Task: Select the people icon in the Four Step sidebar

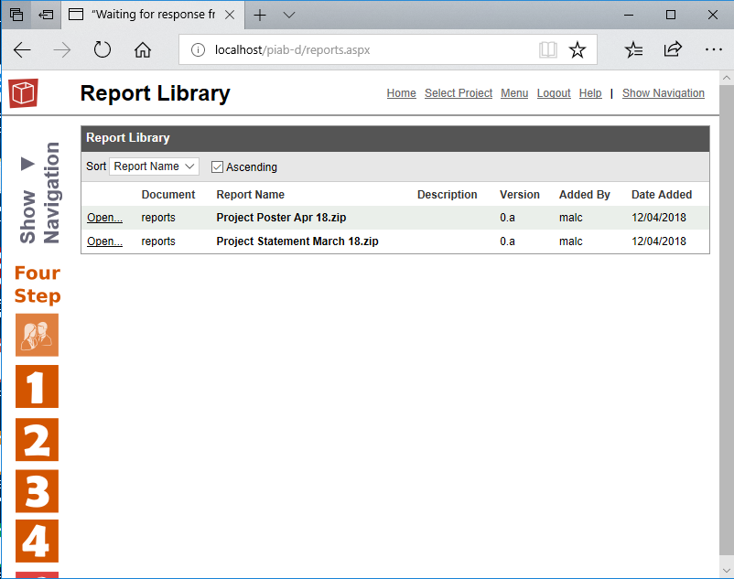Action: tap(37, 335)
